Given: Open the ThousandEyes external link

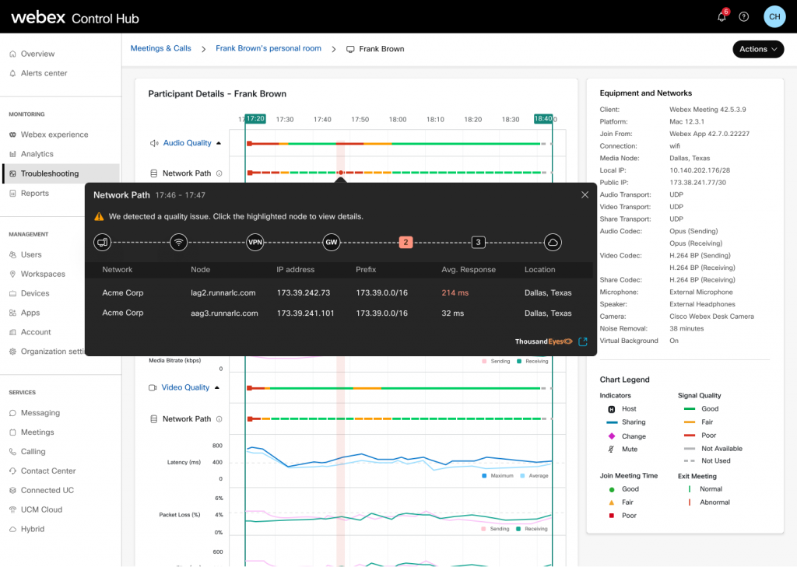Looking at the screenshot, I should tap(583, 341).
